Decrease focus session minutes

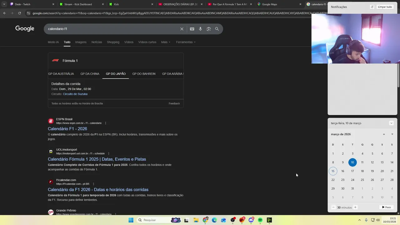click(333, 207)
